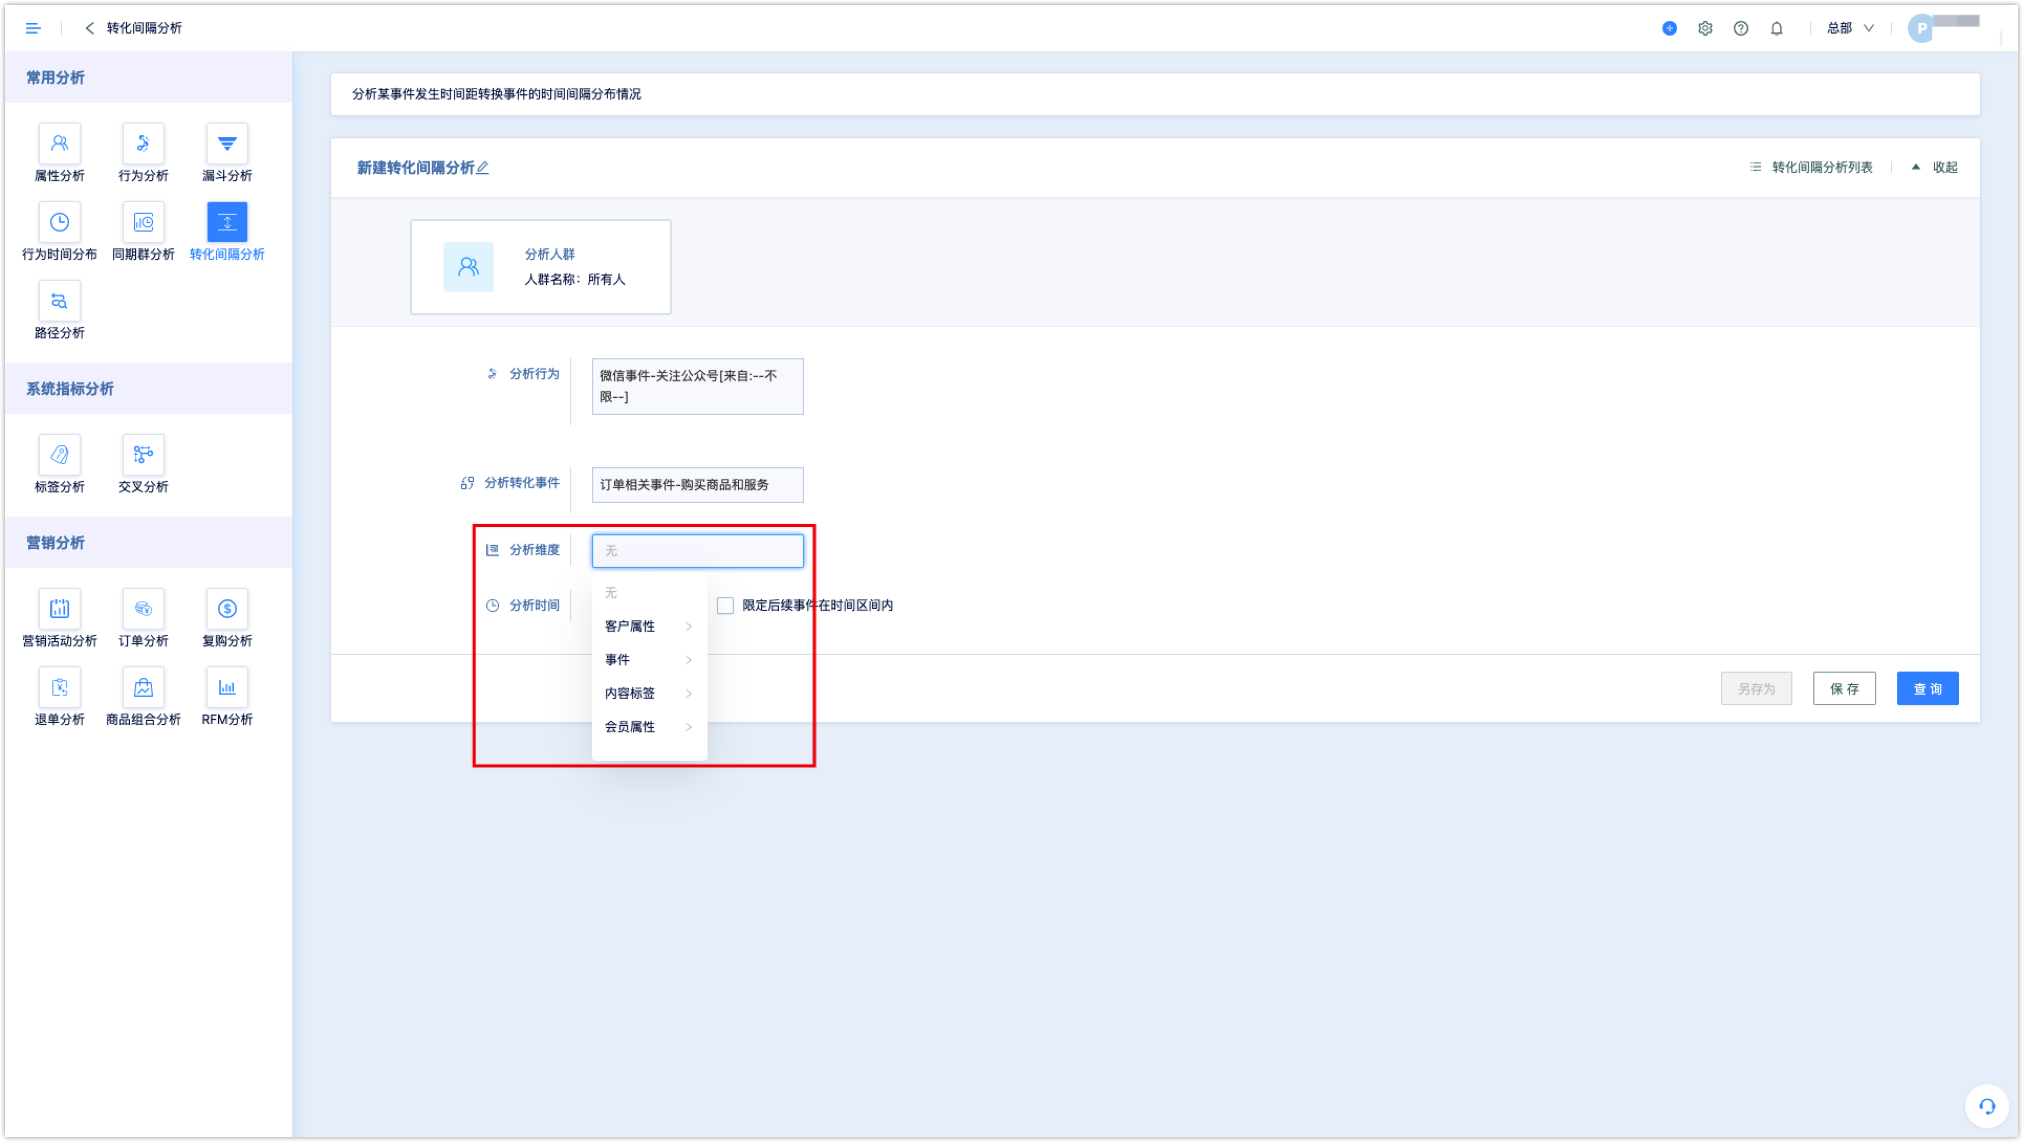The height and width of the screenshot is (1142, 2023).
Task: Toggle the hamburger menu icon
Action: tap(33, 28)
